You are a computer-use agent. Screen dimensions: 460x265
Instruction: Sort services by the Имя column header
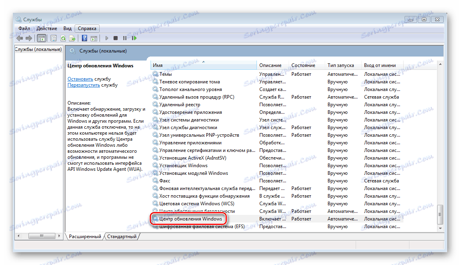[x=157, y=65]
